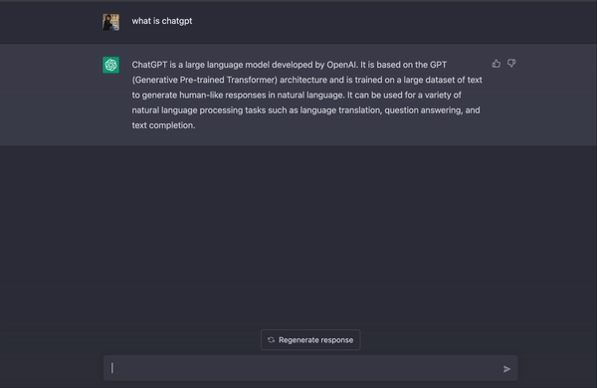The width and height of the screenshot is (597, 388).
Task: Click the Regenerate response button
Action: 310,339
